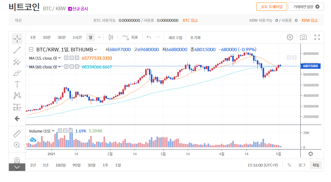Viewport: 331px width, 182px height.
Task: Click the 68015000 current price label
Action: point(310,66)
